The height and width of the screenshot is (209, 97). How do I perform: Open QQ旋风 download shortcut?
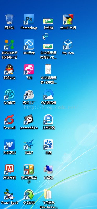point(29,194)
